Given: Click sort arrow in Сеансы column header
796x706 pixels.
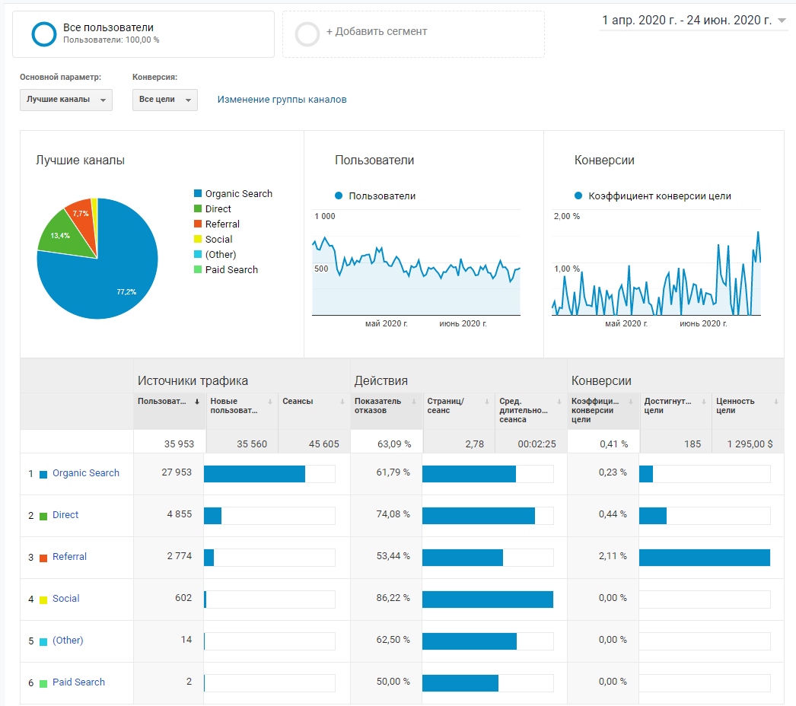Looking at the screenshot, I should [342, 402].
